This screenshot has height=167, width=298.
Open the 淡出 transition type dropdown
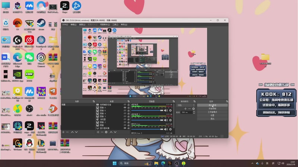click(186, 105)
